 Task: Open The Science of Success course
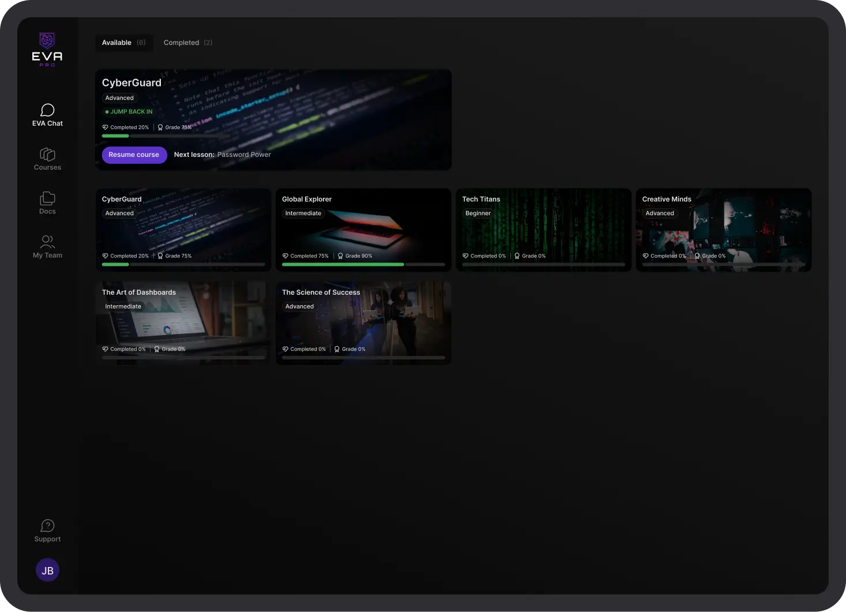(x=363, y=322)
